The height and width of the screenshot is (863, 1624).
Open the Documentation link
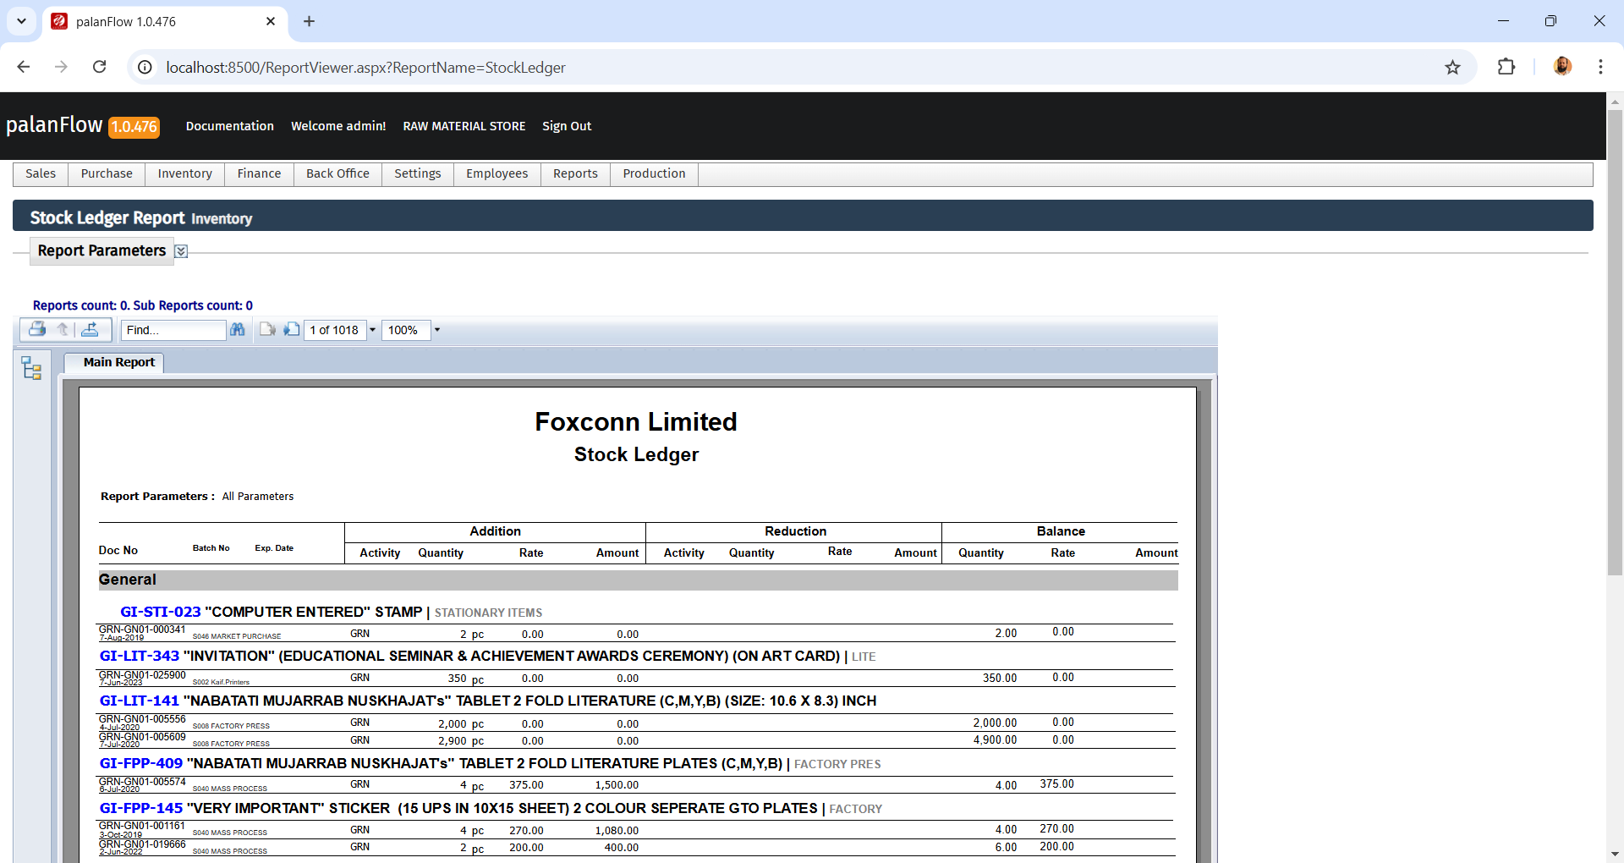point(230,126)
